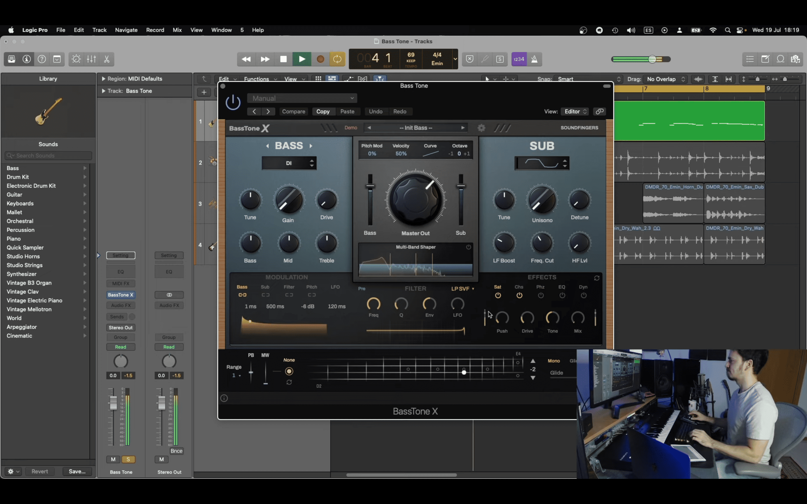Toggle the BassTone X plugin power button
The height and width of the screenshot is (504, 807).
click(233, 102)
